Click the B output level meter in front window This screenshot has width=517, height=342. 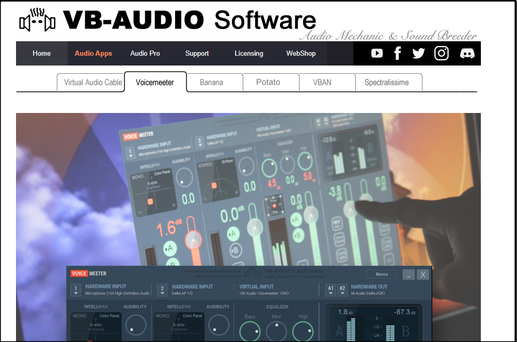pos(390,330)
